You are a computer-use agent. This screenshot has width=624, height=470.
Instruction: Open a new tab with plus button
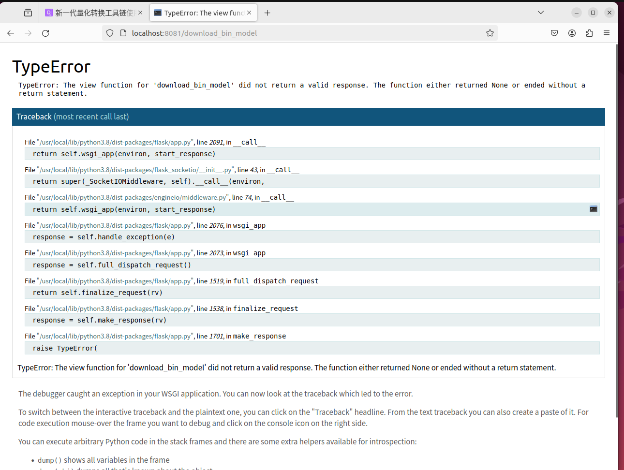tap(267, 13)
